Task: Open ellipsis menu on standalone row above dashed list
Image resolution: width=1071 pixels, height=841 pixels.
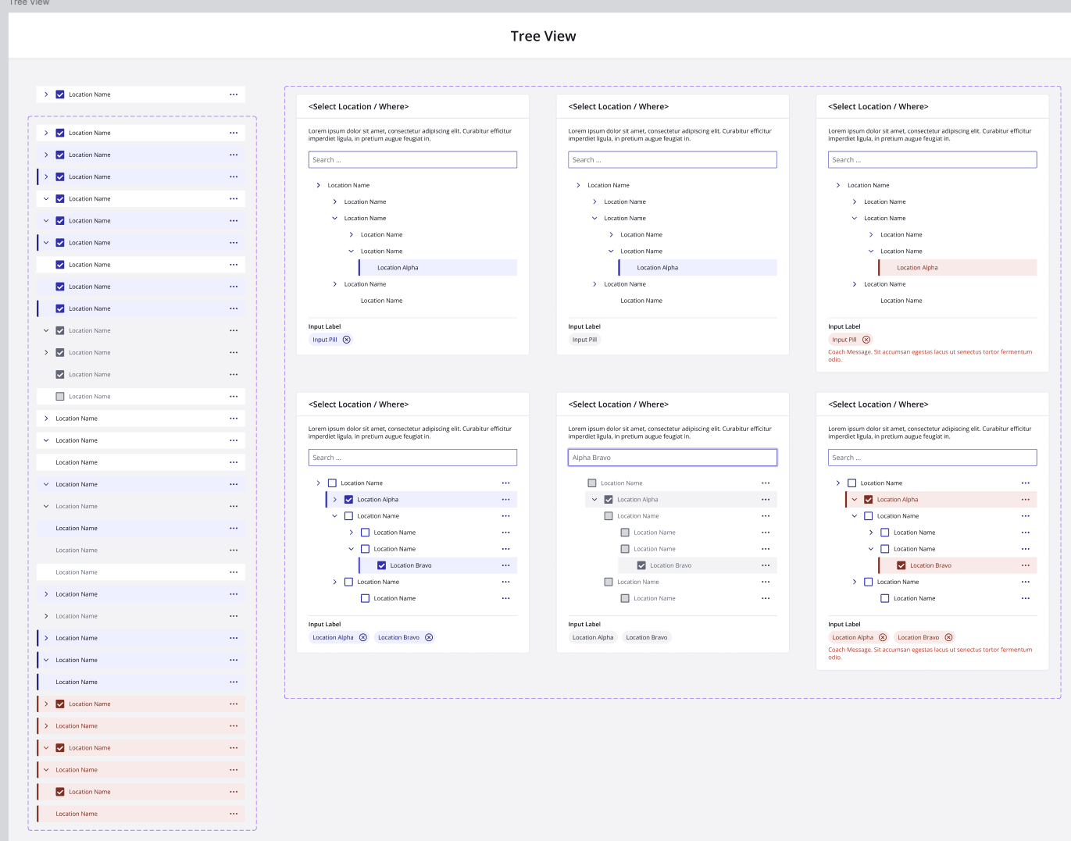Action: coord(234,94)
